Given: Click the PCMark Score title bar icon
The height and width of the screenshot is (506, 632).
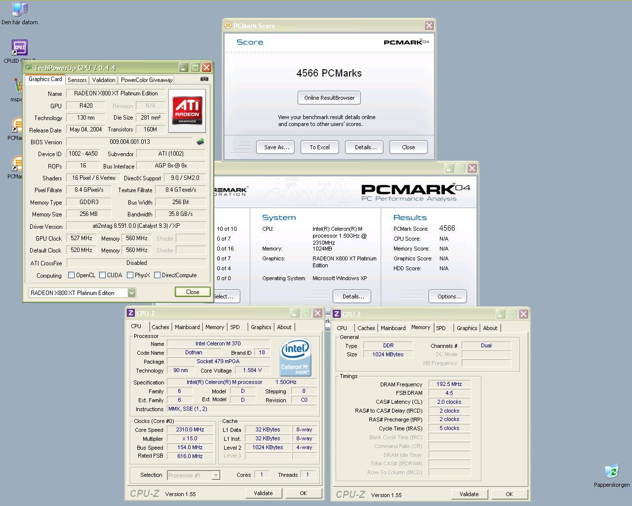Looking at the screenshot, I should (228, 25).
